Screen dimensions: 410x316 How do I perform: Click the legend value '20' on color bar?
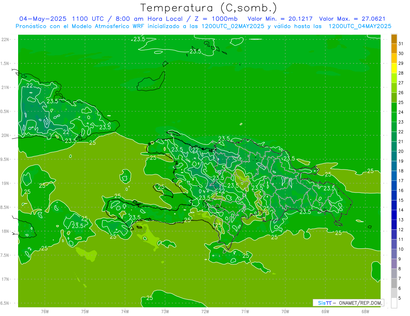click(x=401, y=151)
